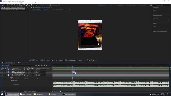Select the Puppet Pin tool
The image size is (171, 96).
(37, 5)
